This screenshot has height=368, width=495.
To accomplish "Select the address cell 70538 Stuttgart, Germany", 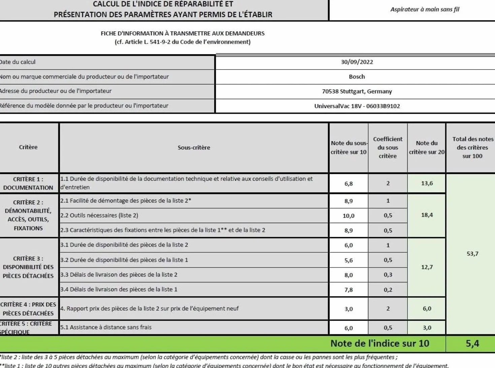I will pos(355,91).
